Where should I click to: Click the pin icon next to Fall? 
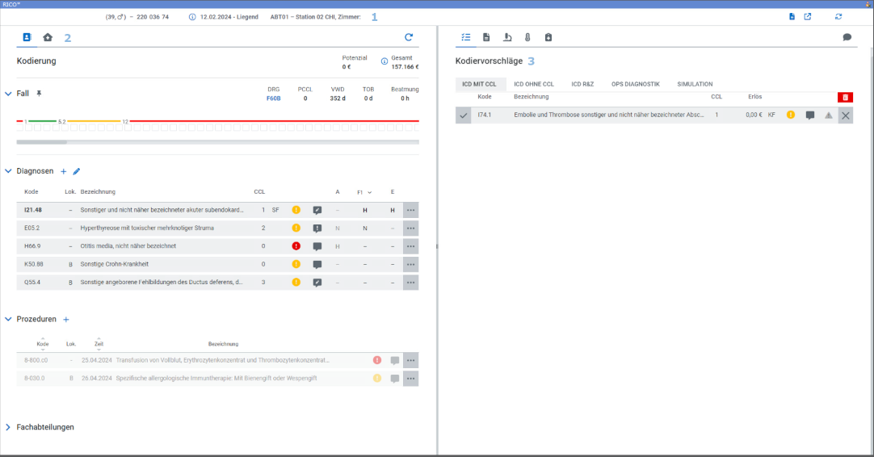(39, 94)
